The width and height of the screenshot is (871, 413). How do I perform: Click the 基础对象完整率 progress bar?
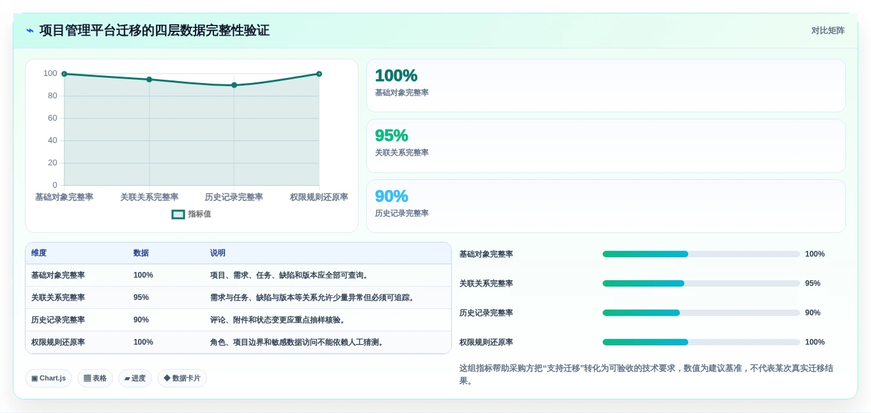[701, 254]
